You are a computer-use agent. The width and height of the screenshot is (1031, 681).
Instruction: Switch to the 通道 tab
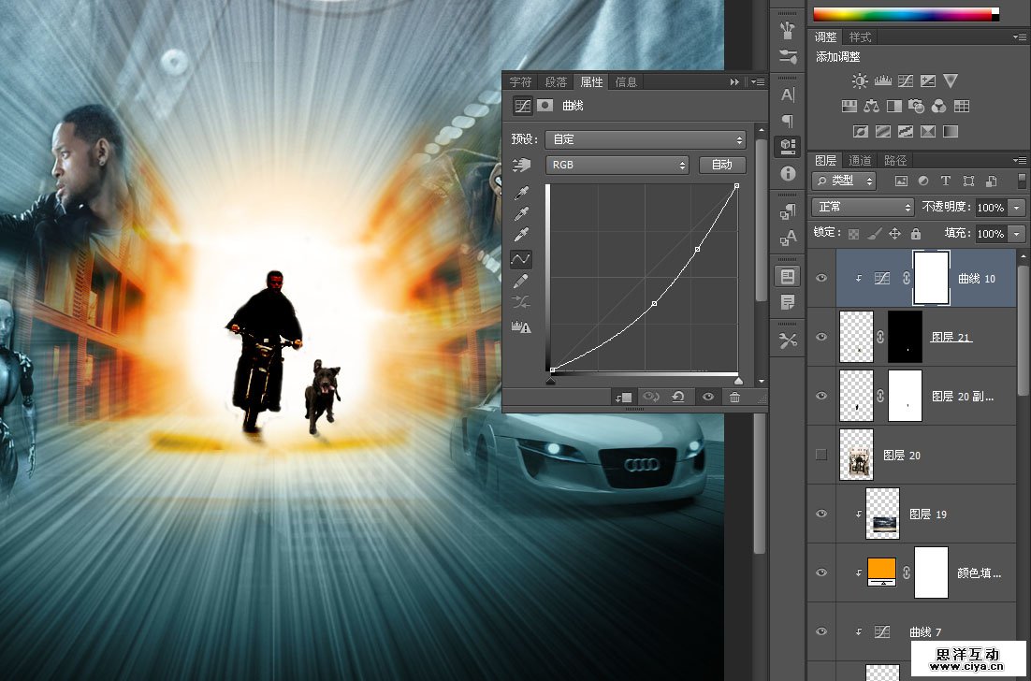coord(860,160)
